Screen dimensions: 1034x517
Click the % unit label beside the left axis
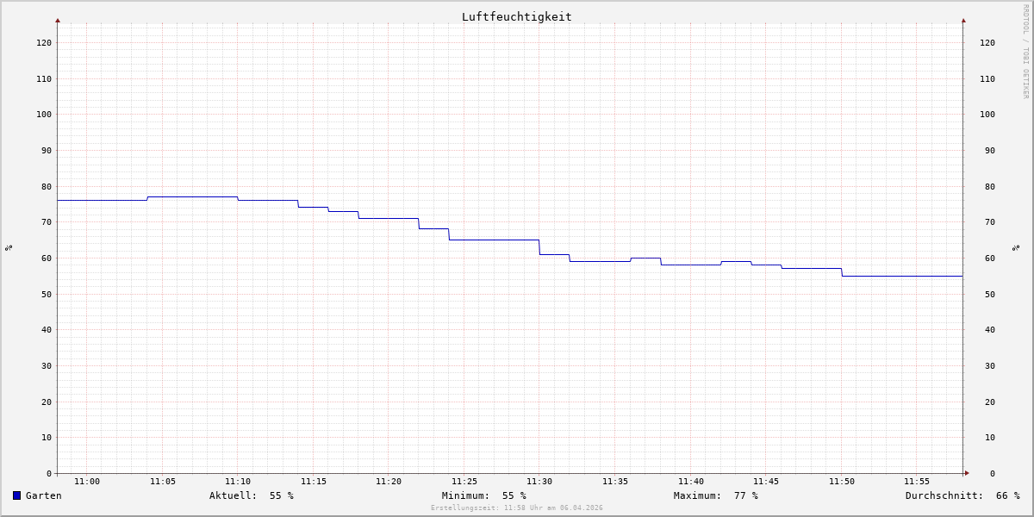9,247
